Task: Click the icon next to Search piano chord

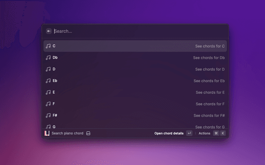Action: 88,133
